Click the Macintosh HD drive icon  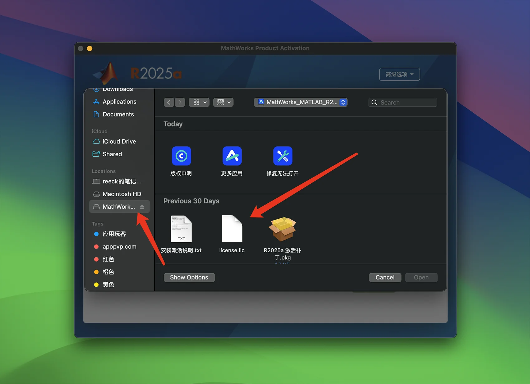pos(96,194)
